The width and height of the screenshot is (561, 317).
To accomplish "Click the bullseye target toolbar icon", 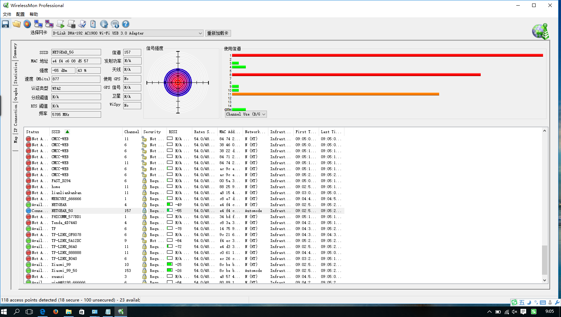I will 27,24.
